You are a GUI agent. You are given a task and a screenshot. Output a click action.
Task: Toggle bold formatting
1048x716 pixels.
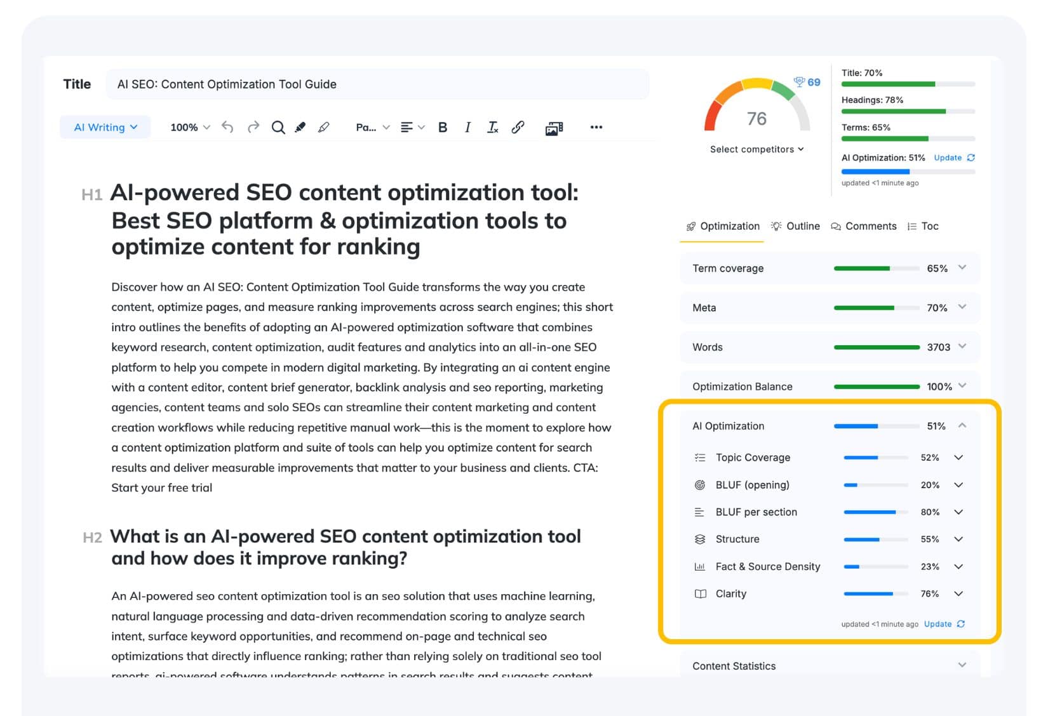pyautogui.click(x=443, y=128)
